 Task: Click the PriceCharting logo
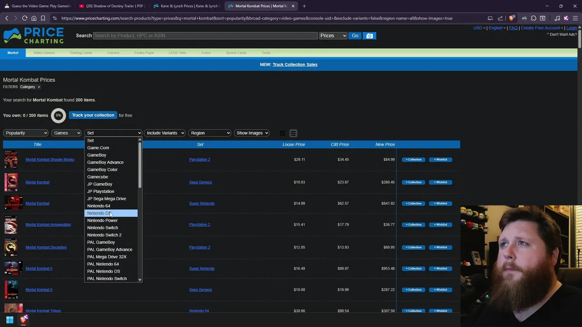pos(33,35)
